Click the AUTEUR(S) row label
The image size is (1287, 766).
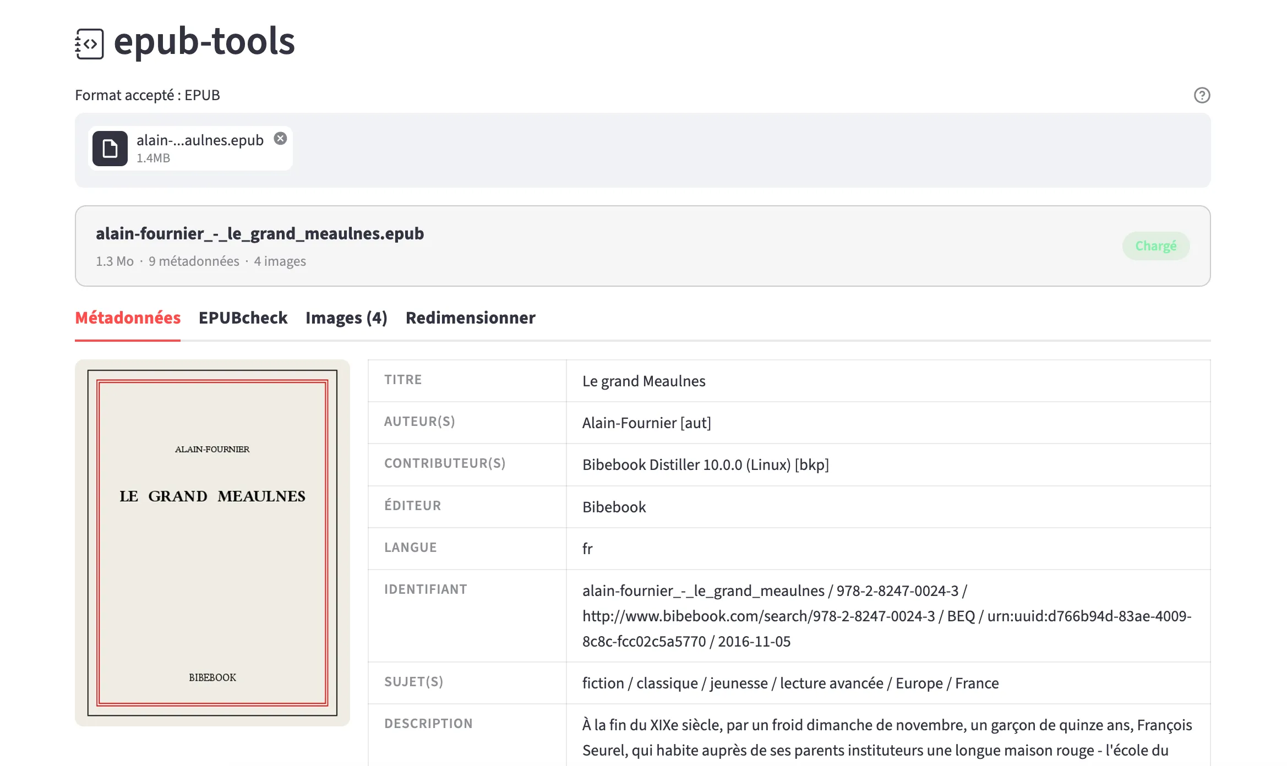coord(419,422)
